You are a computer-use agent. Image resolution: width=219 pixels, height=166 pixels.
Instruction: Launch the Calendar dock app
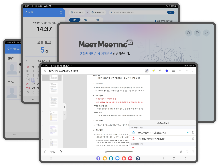111,158
